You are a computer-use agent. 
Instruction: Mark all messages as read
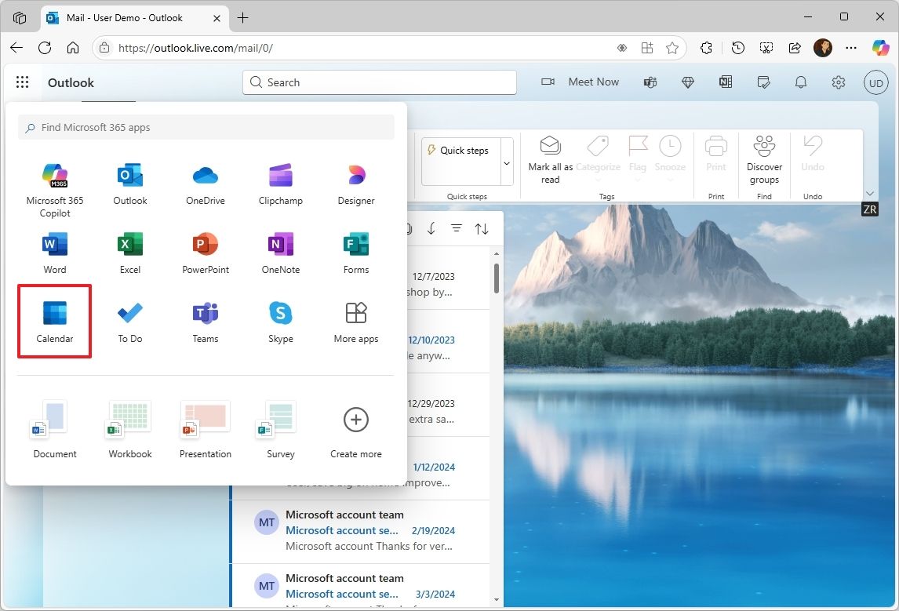(x=549, y=159)
